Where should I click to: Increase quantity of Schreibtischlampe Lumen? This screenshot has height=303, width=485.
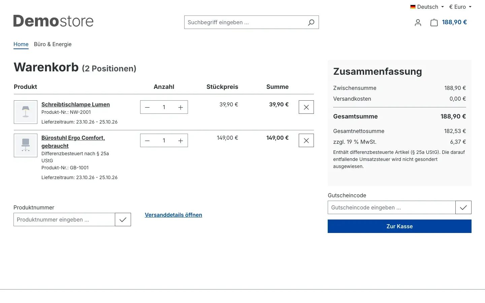pyautogui.click(x=181, y=107)
